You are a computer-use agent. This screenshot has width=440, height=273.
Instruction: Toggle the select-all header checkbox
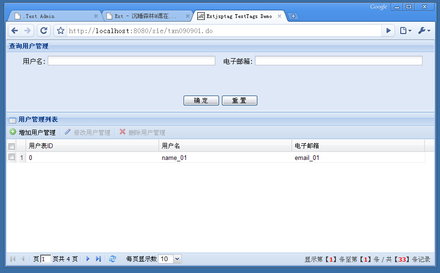click(x=11, y=146)
